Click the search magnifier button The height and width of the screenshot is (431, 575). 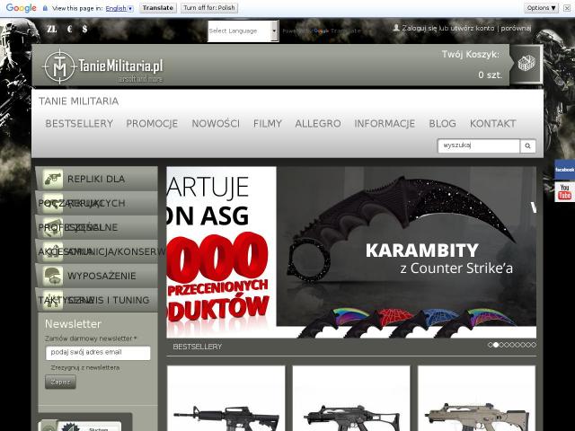tap(527, 145)
